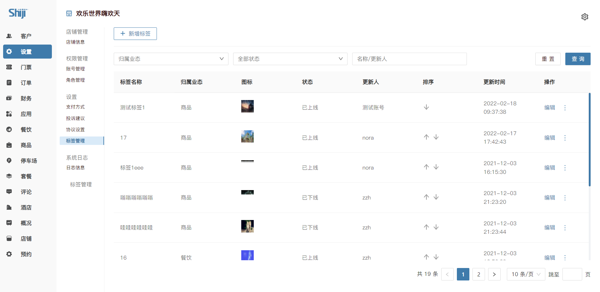This screenshot has height=292, width=600.
Task: Select page 1 in pagination
Action: click(x=463, y=274)
